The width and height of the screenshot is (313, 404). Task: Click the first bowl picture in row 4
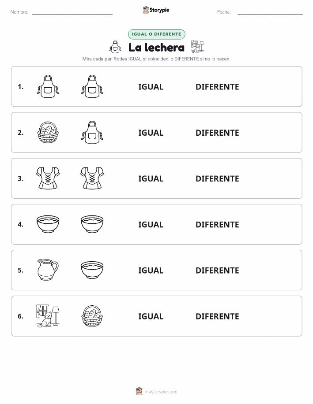pos(48,224)
